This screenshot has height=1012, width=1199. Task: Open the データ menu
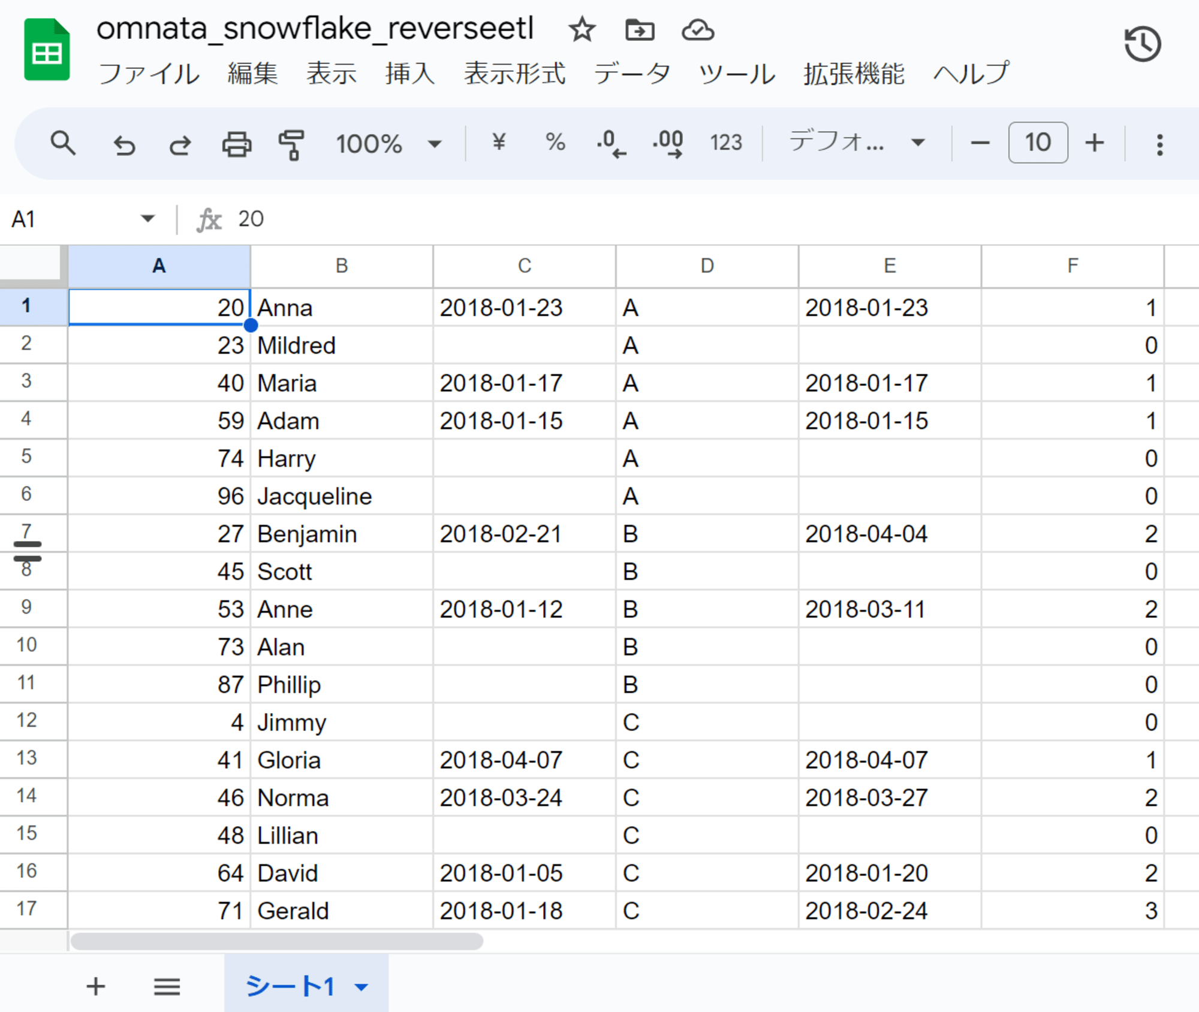pos(632,74)
